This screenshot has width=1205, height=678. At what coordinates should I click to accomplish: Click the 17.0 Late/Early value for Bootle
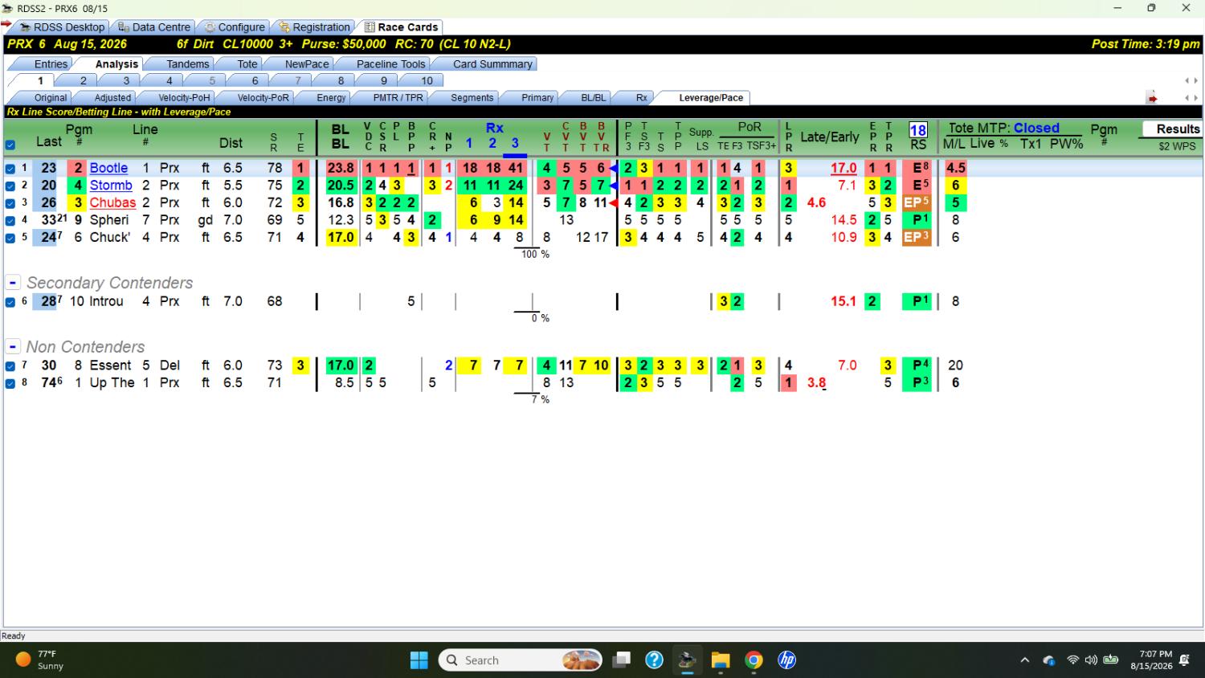843,168
